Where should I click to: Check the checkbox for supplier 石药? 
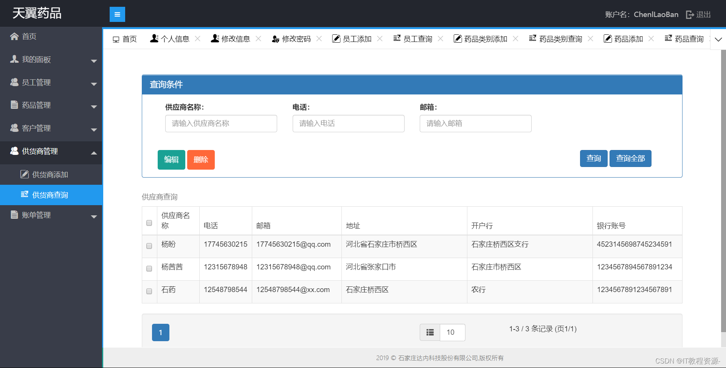pyautogui.click(x=149, y=291)
